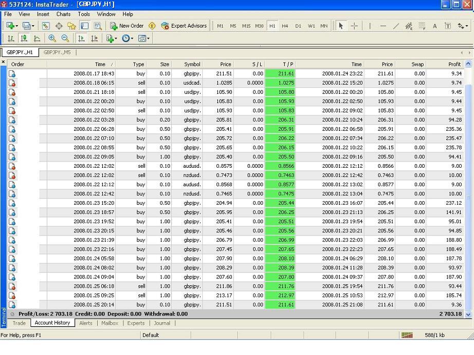Click the total profit 2 703.18 at right
The image size is (474, 355).
[450, 314]
